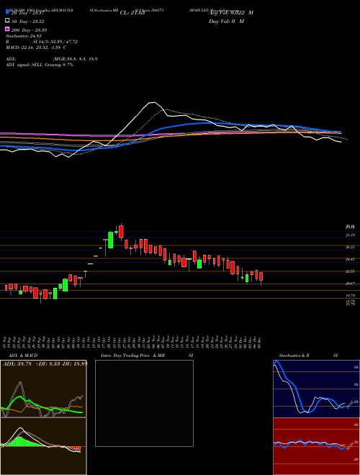Open the blue Stochastics chart panel
The width and height of the screenshot is (360, 475).
316,389
